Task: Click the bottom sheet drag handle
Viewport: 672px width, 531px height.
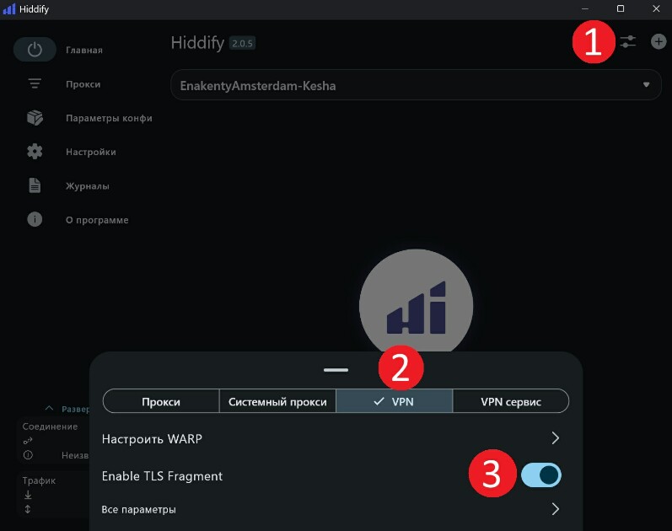Action: [336, 370]
